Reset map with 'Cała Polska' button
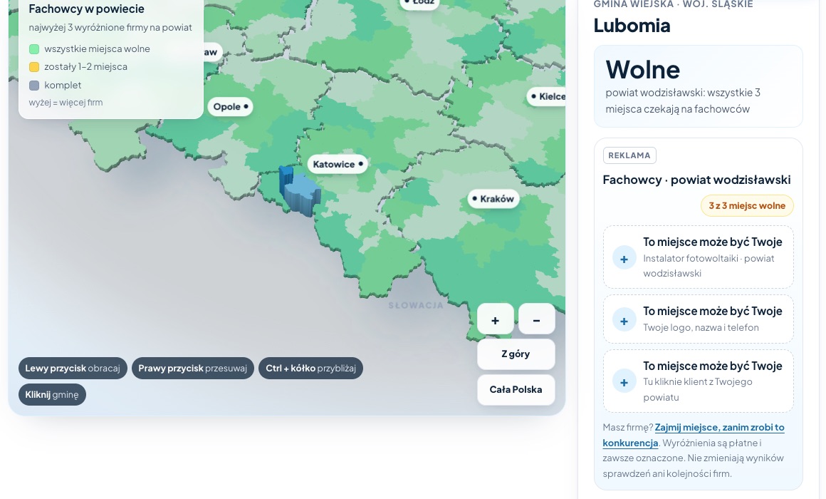826x499 pixels. [x=516, y=390]
